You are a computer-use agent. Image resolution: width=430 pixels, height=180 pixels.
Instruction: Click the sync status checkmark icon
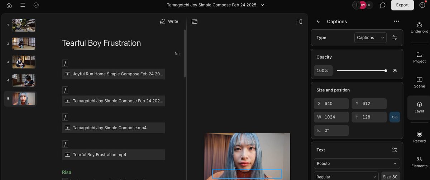(x=36, y=5)
